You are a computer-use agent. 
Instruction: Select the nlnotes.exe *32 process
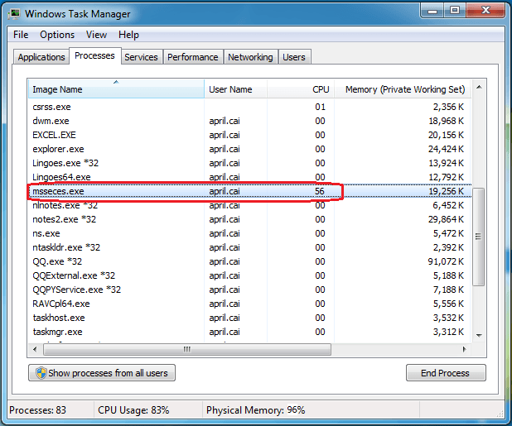coord(249,205)
